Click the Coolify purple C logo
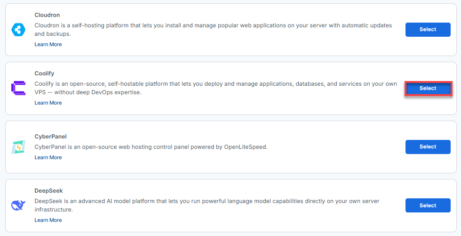 pos(18,88)
